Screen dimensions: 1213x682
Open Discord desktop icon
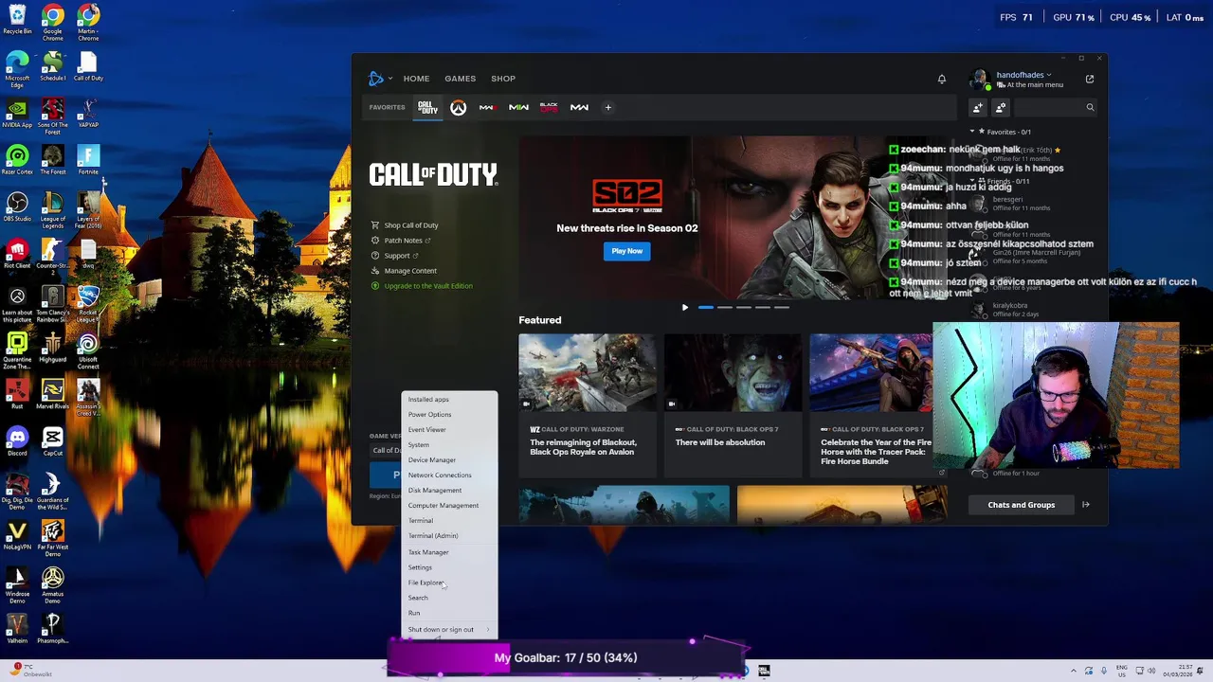(17, 440)
